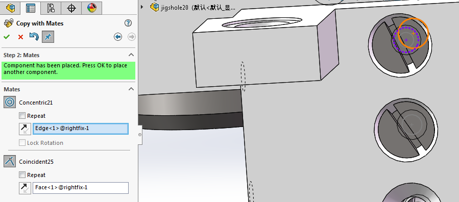Viewport: 459px width, 202px height.
Task: Select the Edge<1>@rightfix-1 field
Action: click(x=81, y=129)
